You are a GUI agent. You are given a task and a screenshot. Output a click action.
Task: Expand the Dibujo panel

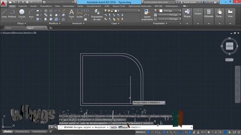point(22,23)
